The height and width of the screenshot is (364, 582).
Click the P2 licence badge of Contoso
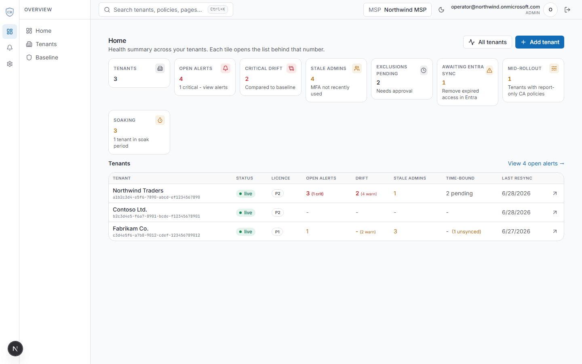(278, 213)
